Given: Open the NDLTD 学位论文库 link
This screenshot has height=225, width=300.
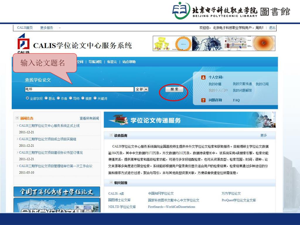Looking at the screenshot, I should click(x=122, y=207).
